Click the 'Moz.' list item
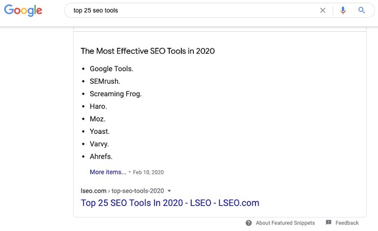The image size is (378, 231). 97,119
